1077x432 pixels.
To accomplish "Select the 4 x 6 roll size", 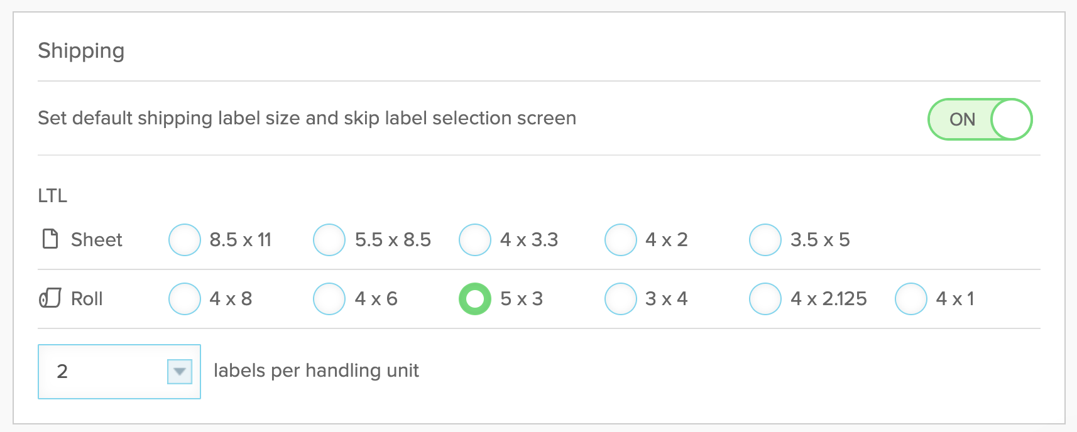I will pyautogui.click(x=329, y=299).
